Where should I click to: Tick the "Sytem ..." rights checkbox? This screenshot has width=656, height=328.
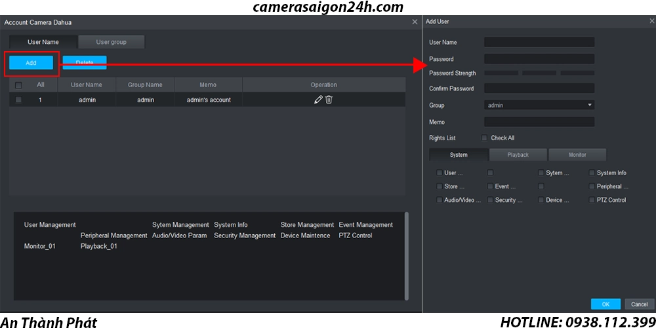pos(541,173)
